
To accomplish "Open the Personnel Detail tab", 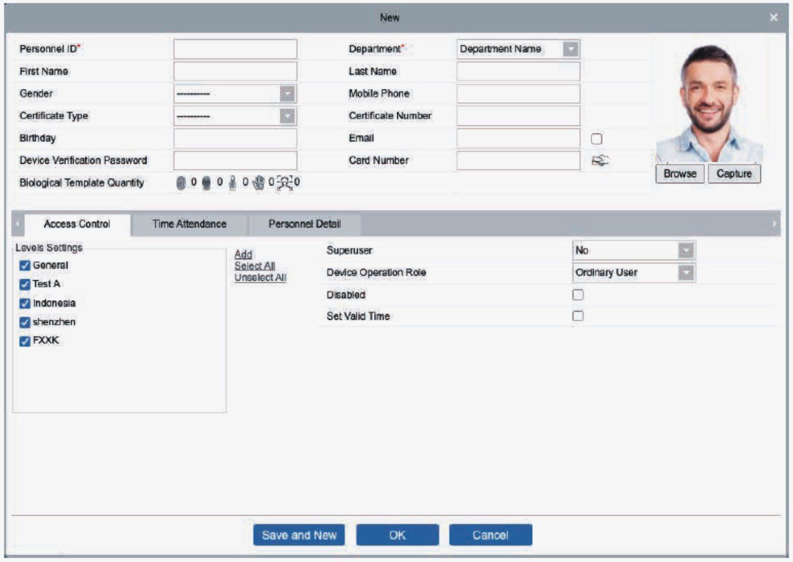I will tap(305, 224).
